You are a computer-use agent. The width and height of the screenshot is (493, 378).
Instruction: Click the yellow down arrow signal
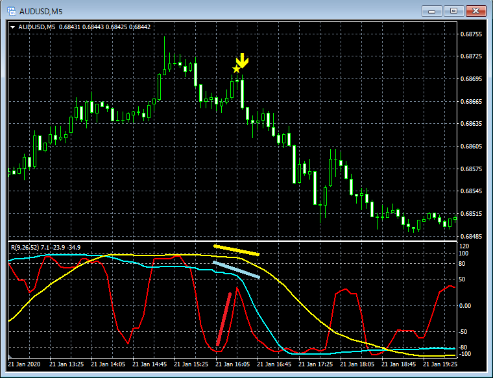pos(242,61)
